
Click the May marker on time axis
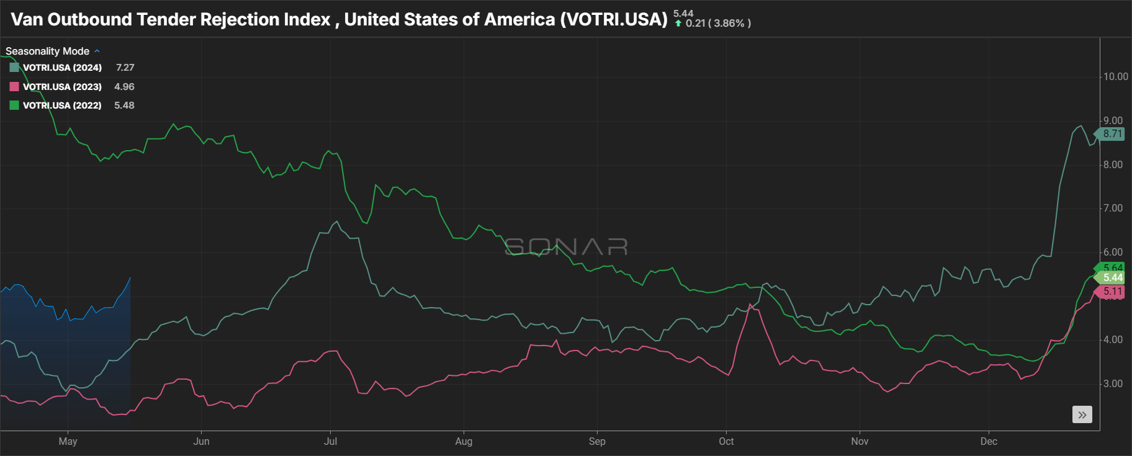coord(68,441)
